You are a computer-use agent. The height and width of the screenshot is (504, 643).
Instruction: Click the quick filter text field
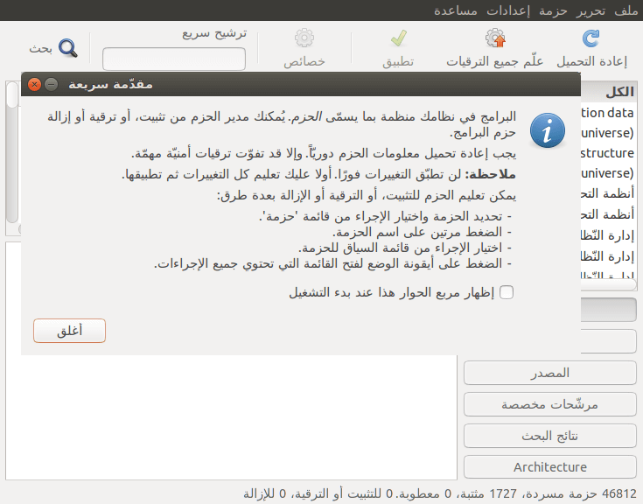coord(174,59)
